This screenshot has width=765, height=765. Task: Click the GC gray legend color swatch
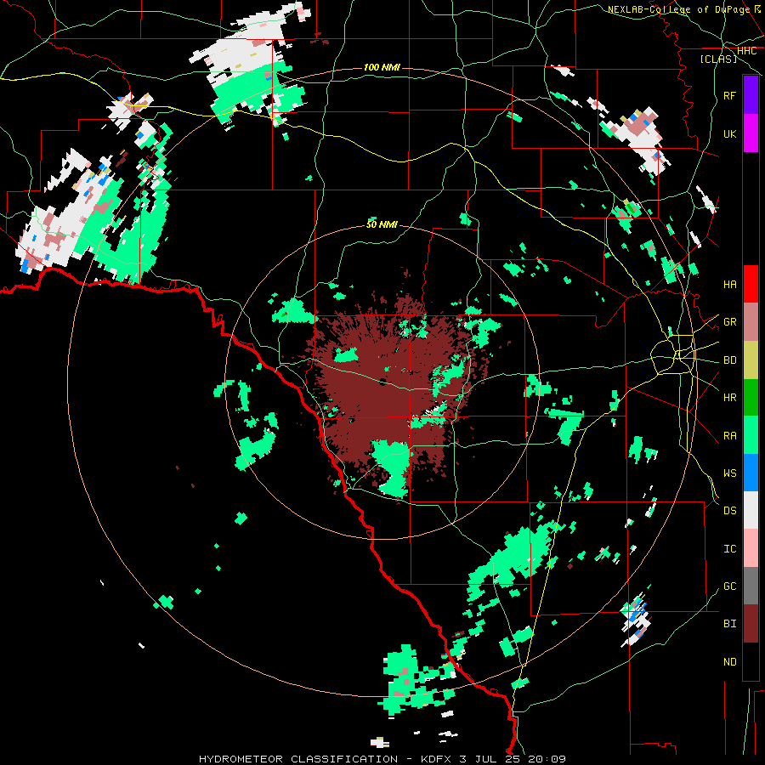pos(751,586)
